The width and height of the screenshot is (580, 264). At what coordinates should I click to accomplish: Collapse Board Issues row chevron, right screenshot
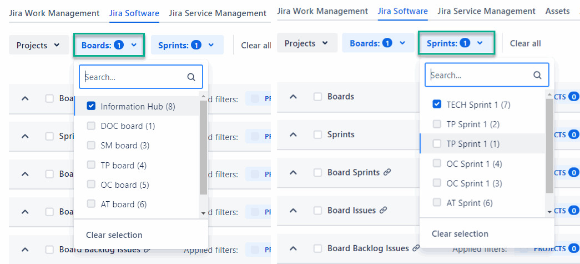[293, 211]
